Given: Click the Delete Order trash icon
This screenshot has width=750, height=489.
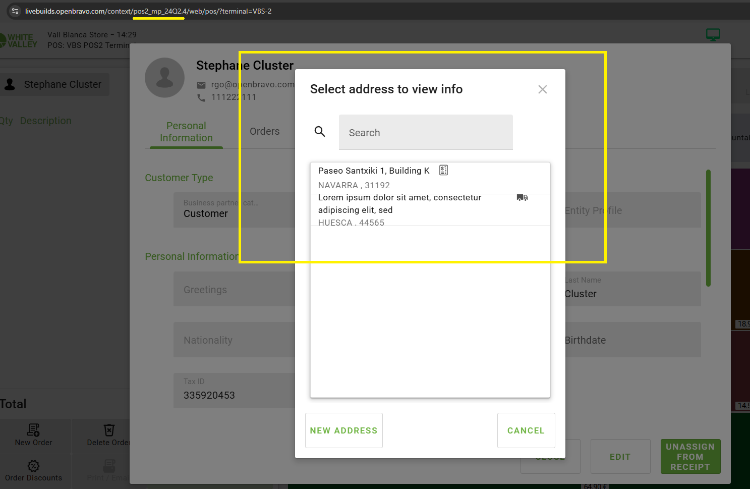Looking at the screenshot, I should 109,430.
